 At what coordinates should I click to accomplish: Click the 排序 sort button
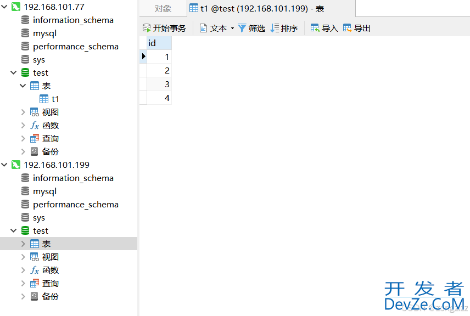coord(284,29)
